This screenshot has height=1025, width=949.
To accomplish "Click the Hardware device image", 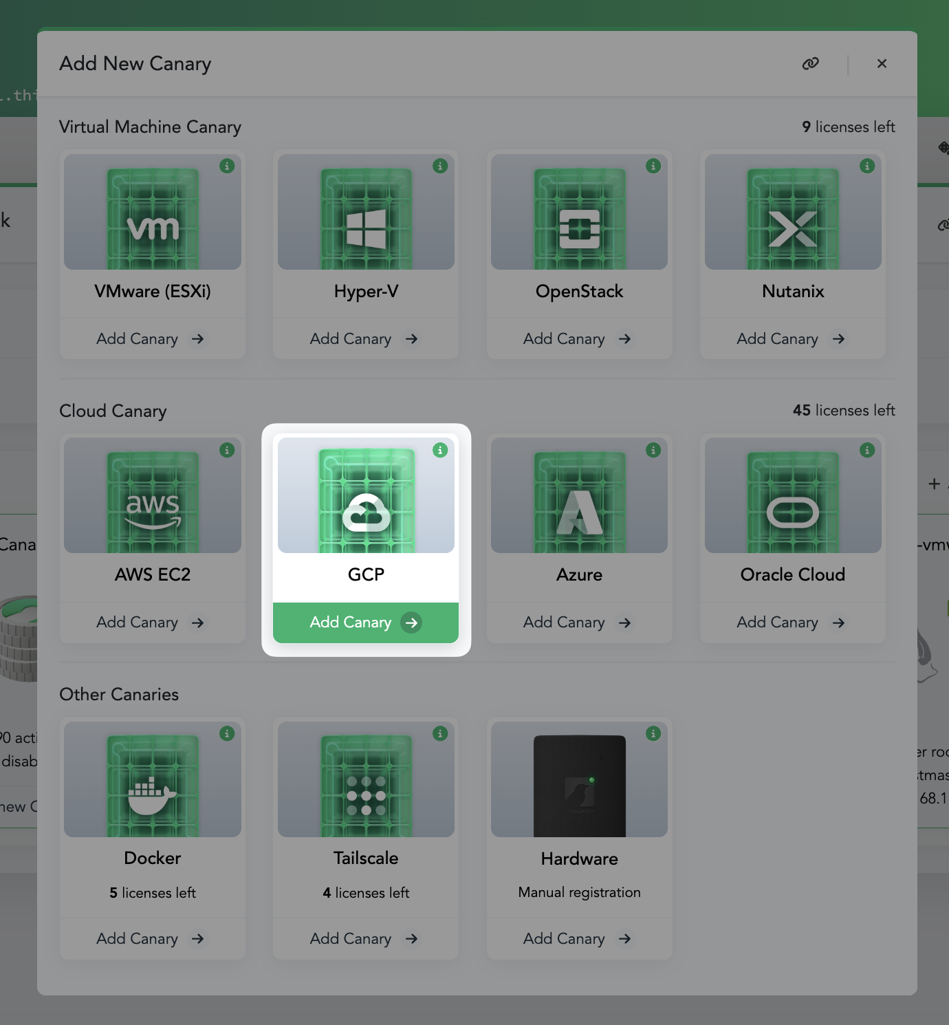I will (x=579, y=786).
